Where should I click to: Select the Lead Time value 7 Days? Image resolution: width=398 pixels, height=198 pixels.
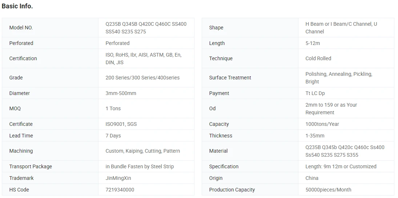click(x=113, y=136)
